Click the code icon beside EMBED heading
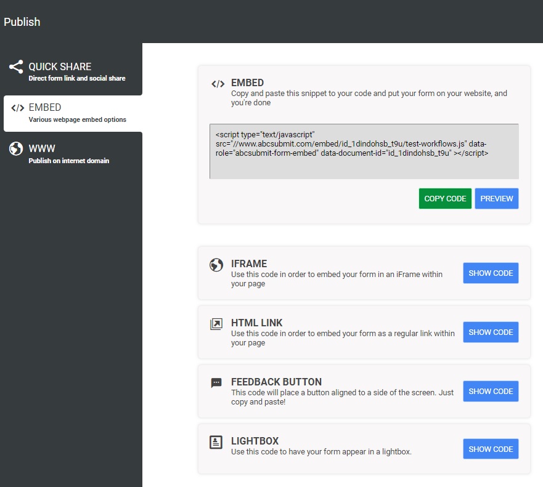Screen dimensions: 543x487 tap(218, 84)
